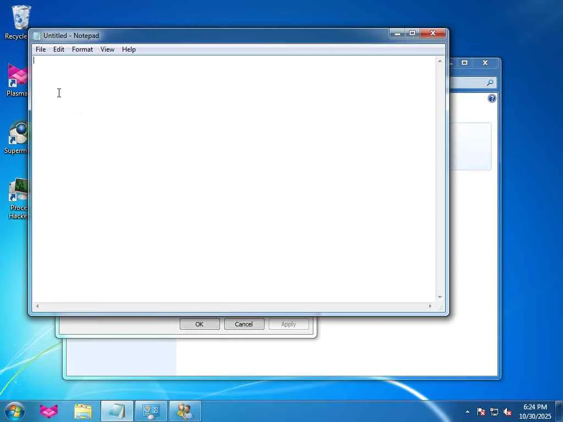Screen dimensions: 563x422
Task: Maximize the Notepad window
Action: click(x=412, y=34)
